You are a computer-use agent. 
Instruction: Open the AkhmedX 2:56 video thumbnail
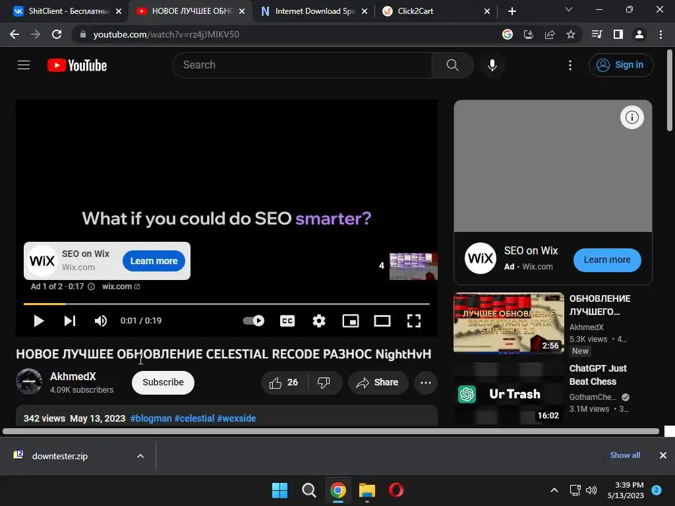[x=508, y=323]
